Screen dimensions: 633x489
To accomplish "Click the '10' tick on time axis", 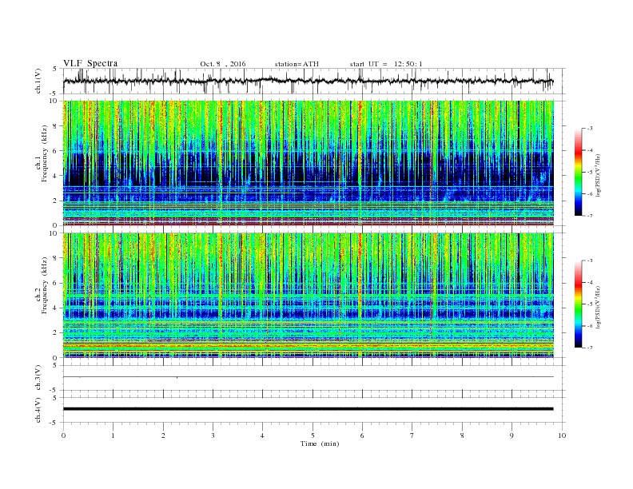I will point(562,435).
